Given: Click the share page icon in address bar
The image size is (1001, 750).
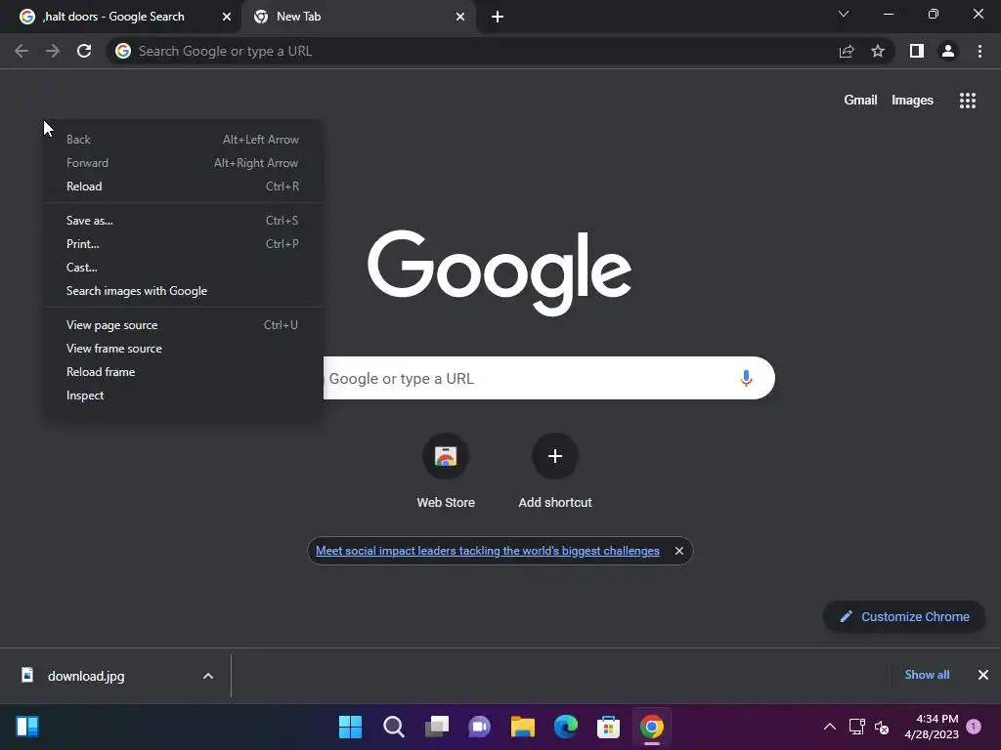Looking at the screenshot, I should 847,51.
